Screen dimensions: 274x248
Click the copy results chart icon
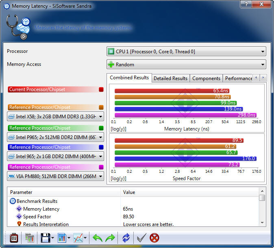(x=30, y=238)
